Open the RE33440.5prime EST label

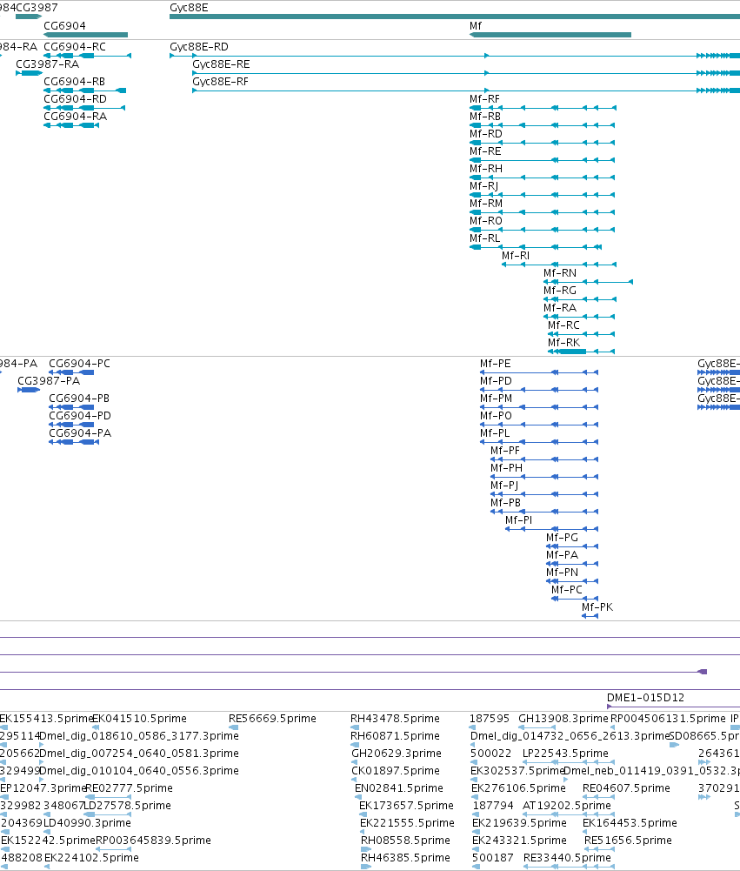(x=567, y=858)
